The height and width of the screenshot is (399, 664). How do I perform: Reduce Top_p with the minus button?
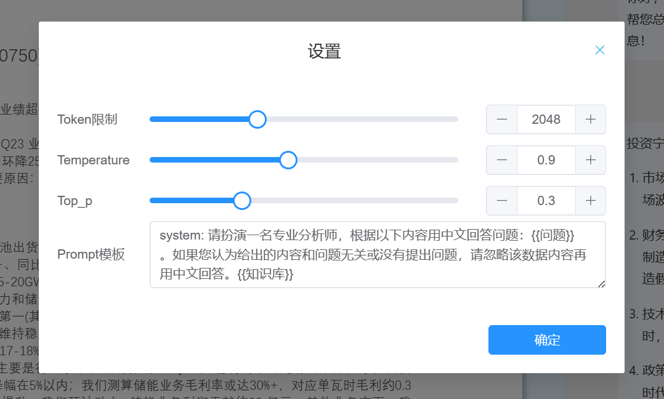point(502,201)
